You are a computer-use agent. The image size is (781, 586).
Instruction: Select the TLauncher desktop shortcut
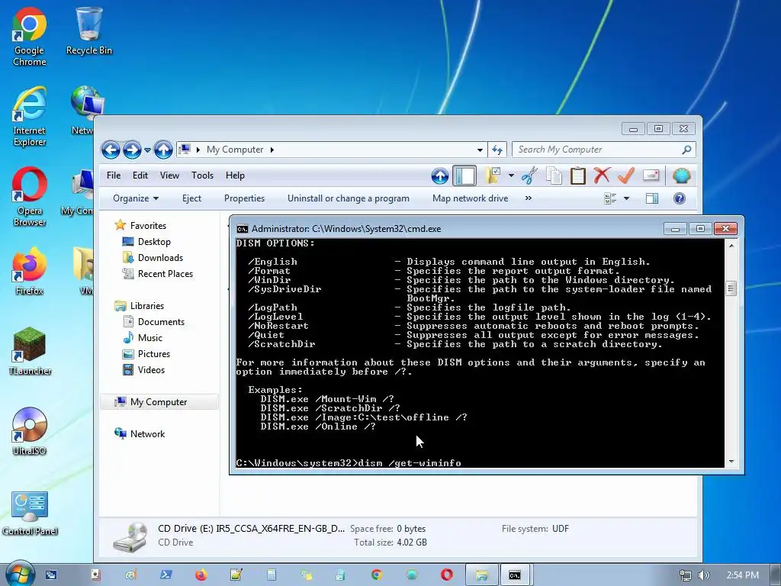(x=30, y=351)
